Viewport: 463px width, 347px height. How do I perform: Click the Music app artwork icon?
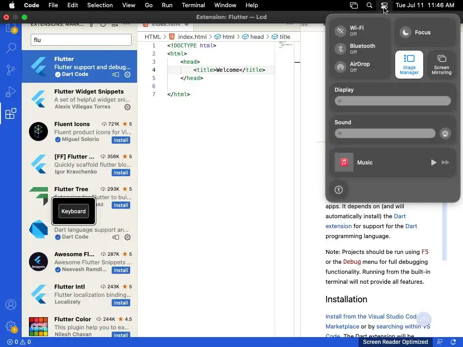pyautogui.click(x=344, y=162)
